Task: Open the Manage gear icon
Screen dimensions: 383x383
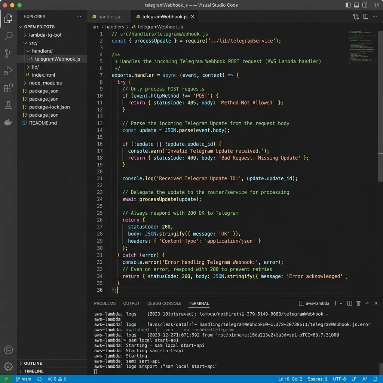Action: tap(8, 367)
